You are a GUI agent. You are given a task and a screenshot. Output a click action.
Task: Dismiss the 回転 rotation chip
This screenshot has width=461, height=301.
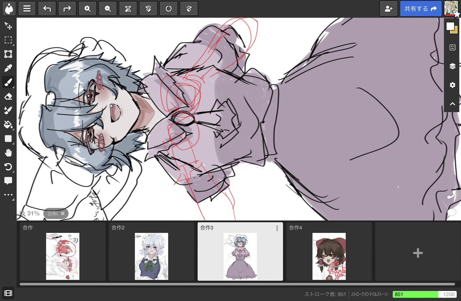[x=63, y=213]
